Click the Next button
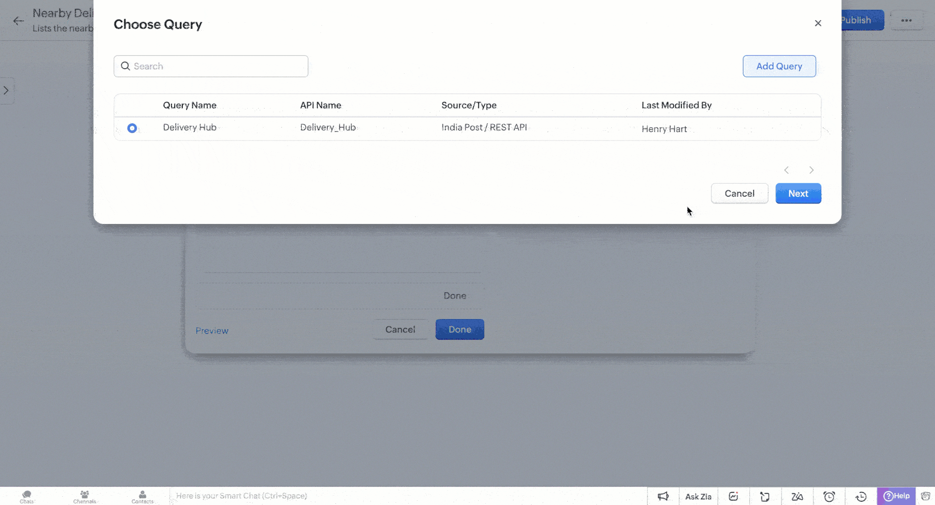The width and height of the screenshot is (935, 505). 798,193
